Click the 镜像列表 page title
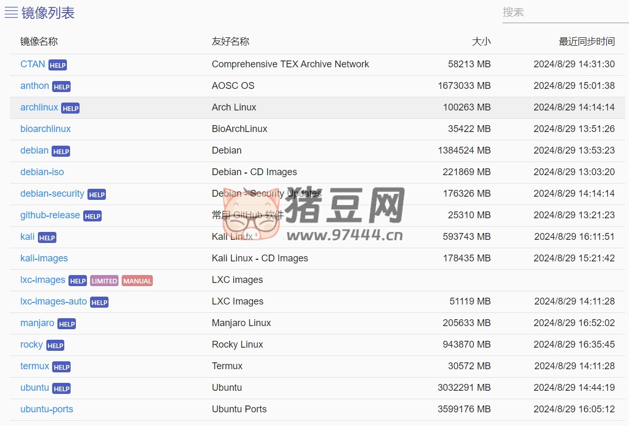 tap(48, 13)
